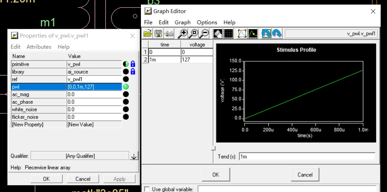Click the Apply button in Properties
The image size is (387, 192).
[119, 179]
